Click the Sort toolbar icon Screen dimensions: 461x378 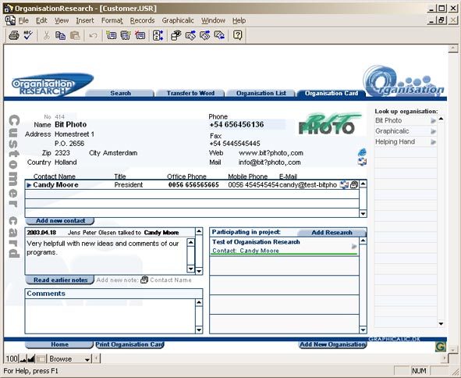tap(158, 36)
